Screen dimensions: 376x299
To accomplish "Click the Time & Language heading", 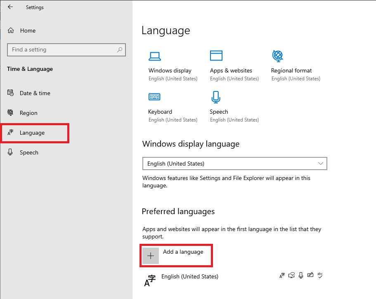I will 30,69.
